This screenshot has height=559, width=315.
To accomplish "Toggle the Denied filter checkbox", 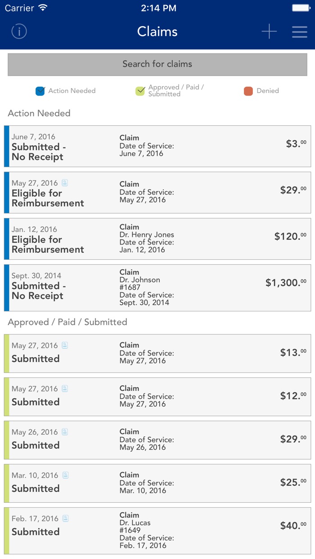I will coord(248,91).
